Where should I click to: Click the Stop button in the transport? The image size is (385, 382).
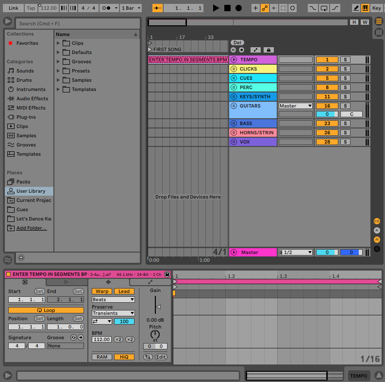pyautogui.click(x=227, y=8)
